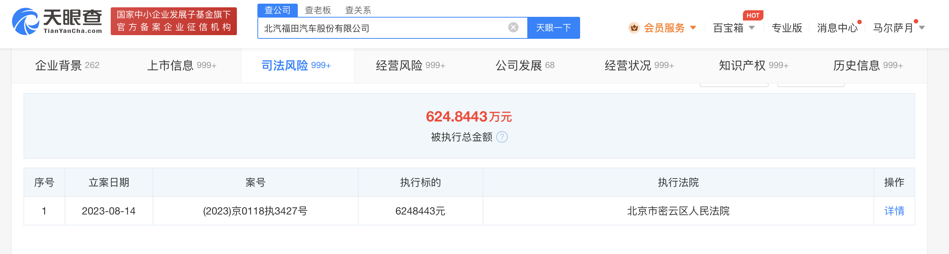Click the 624.8443万元 total amount
The height and width of the screenshot is (254, 949).
tap(469, 116)
